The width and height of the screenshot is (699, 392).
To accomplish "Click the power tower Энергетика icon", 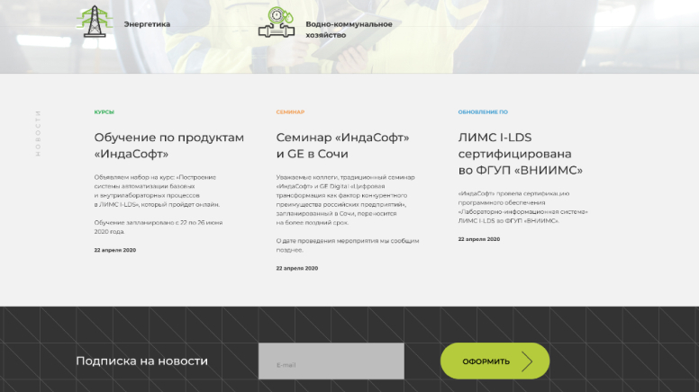I will click(x=94, y=22).
